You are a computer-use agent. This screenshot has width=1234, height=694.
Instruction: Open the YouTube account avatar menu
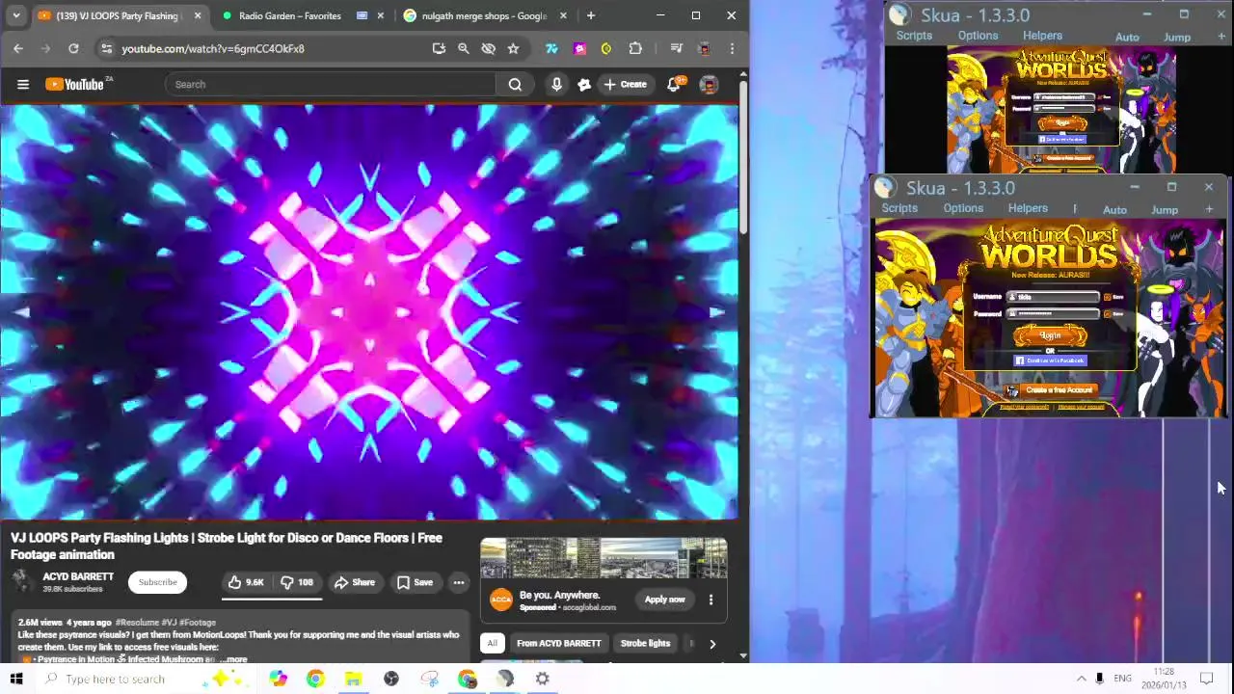click(709, 84)
